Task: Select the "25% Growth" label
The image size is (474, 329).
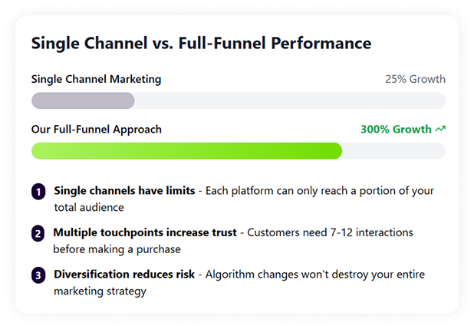Action: 415,79
